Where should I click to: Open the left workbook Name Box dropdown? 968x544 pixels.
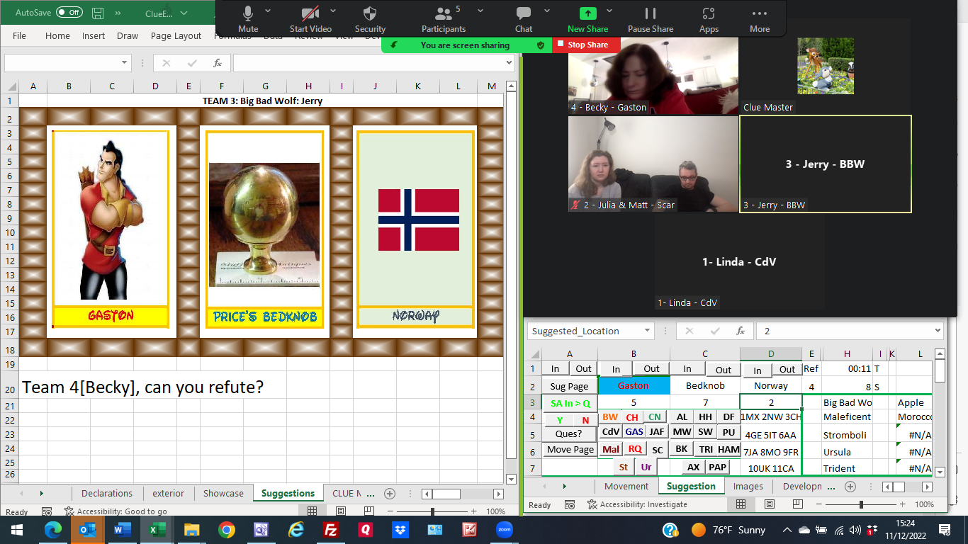[x=125, y=63]
